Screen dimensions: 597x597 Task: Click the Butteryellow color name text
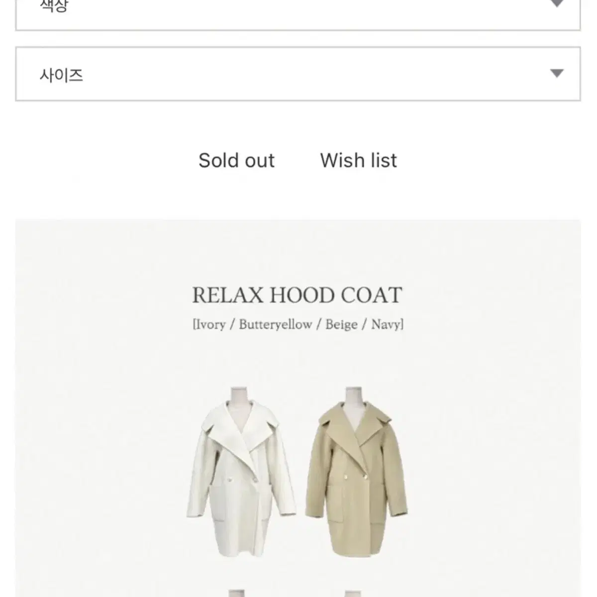click(x=275, y=324)
